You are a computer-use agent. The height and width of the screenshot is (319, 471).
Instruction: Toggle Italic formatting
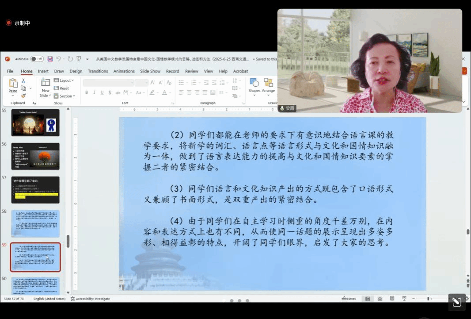[94, 92]
